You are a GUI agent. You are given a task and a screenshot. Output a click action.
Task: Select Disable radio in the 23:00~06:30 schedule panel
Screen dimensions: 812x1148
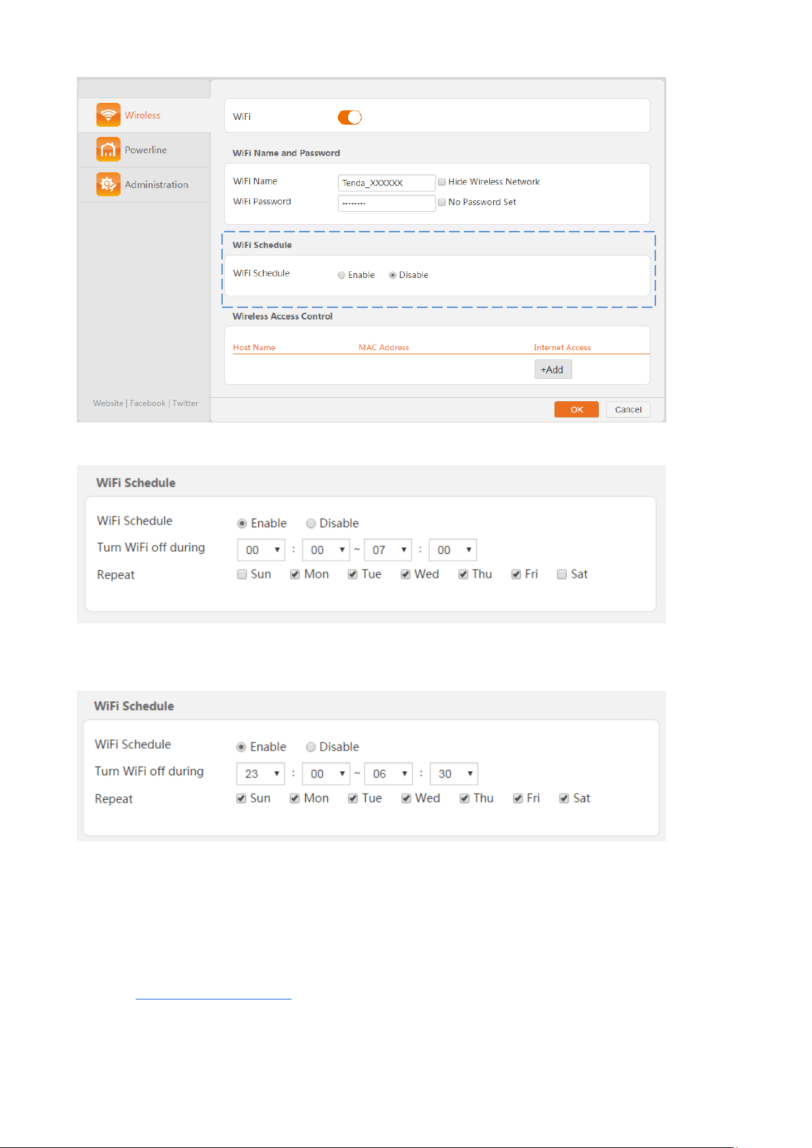click(x=311, y=747)
